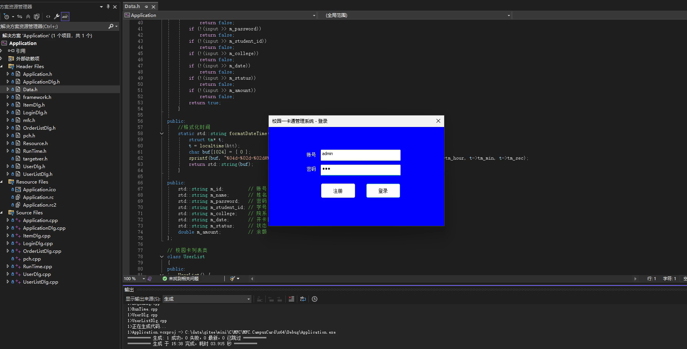Open Solution Explorer window options arrow
The image size is (687, 349).
(101, 7)
